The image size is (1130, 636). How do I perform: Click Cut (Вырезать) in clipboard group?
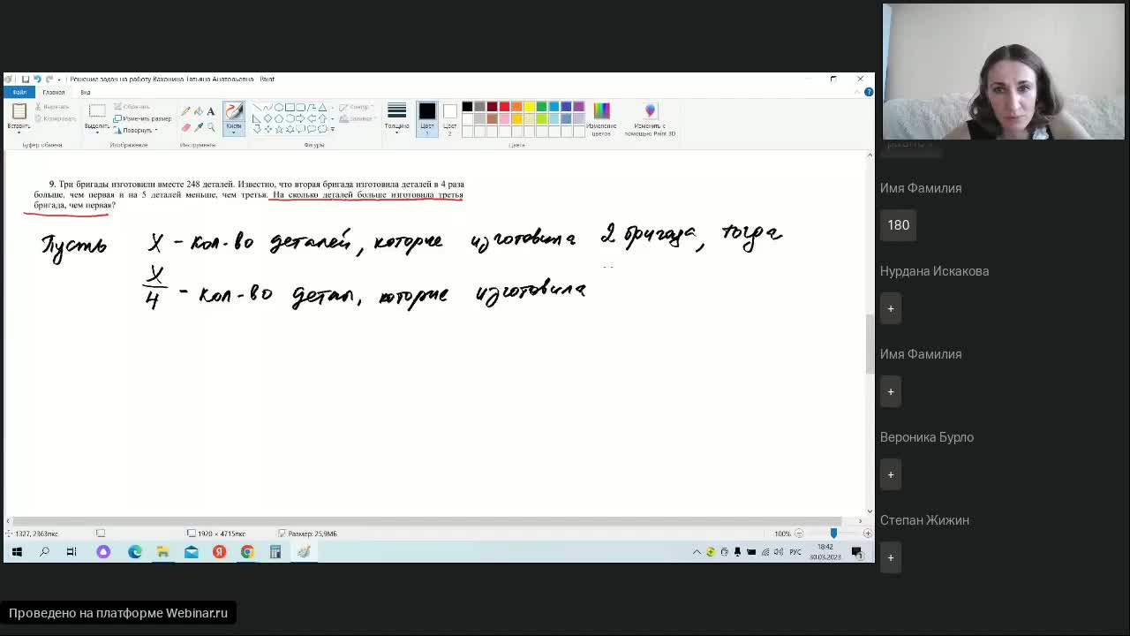click(x=52, y=106)
